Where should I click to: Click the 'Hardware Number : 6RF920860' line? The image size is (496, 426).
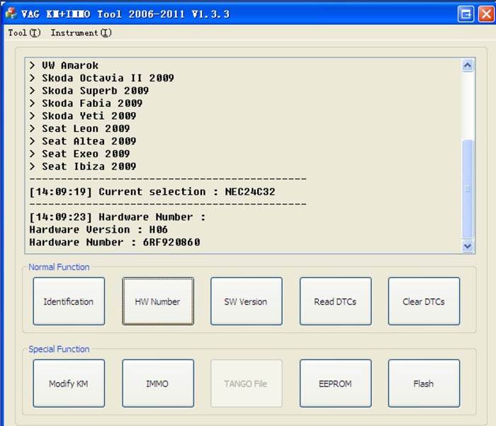point(115,242)
